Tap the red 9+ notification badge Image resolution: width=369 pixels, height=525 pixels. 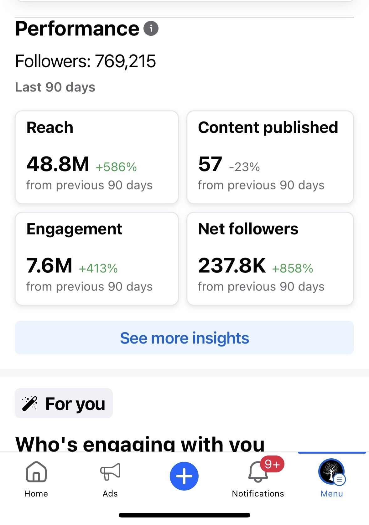click(272, 464)
